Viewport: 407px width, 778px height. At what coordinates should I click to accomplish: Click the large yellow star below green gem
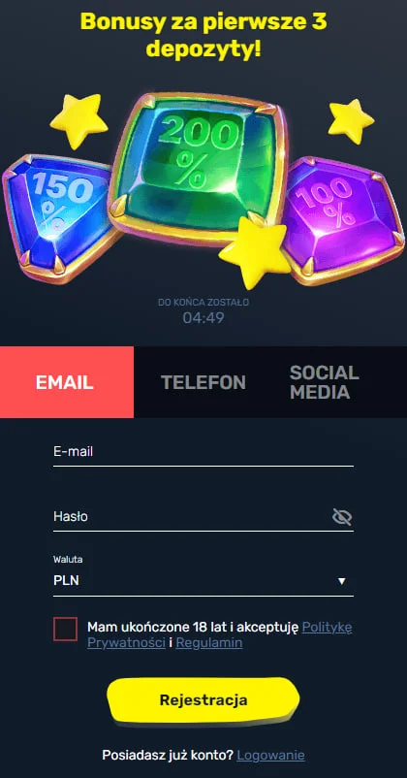coord(255,252)
